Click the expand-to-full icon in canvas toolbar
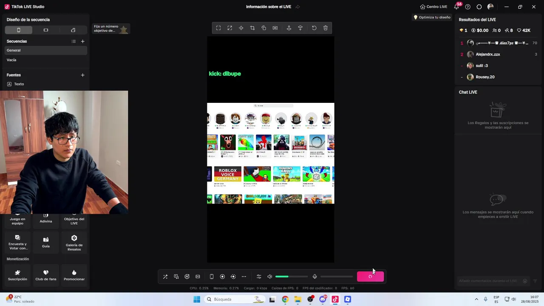Viewport: 544px width, 306px height. [229, 28]
